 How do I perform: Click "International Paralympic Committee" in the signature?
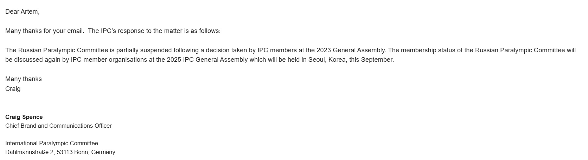[x=52, y=143]
